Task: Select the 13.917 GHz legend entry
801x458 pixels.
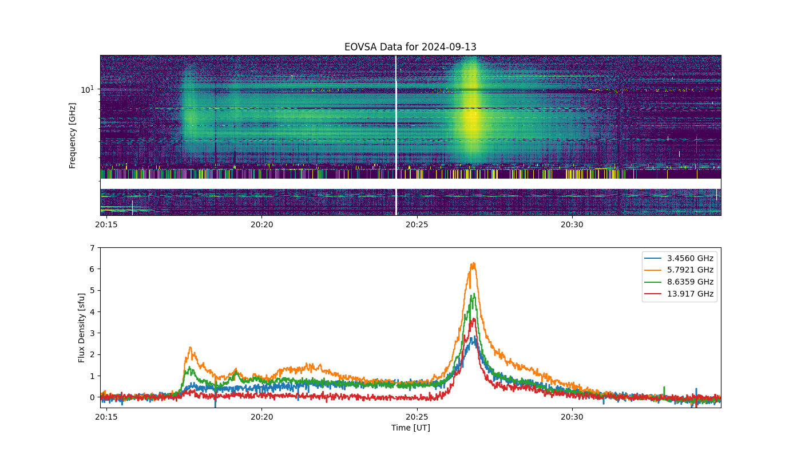Action: coord(679,294)
